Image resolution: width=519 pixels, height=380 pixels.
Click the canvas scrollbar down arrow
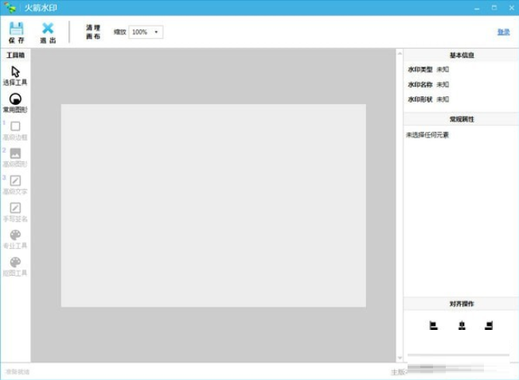(400, 358)
